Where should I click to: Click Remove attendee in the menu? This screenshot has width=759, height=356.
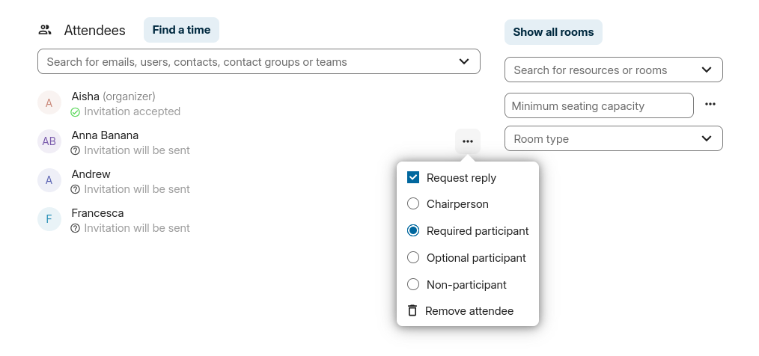pyautogui.click(x=469, y=311)
